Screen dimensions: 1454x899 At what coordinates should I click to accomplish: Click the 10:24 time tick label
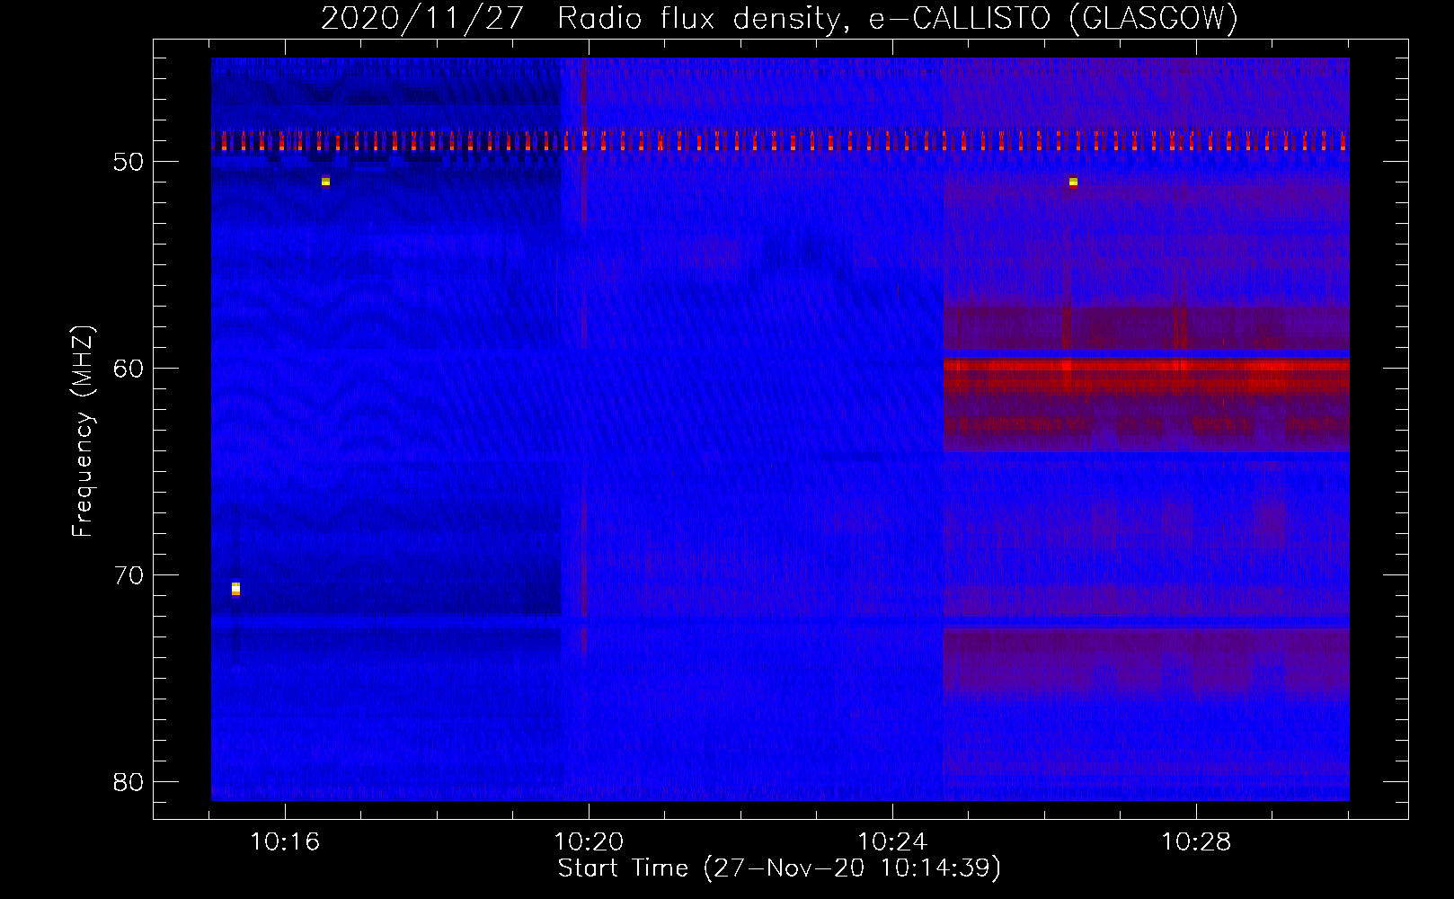point(892,841)
